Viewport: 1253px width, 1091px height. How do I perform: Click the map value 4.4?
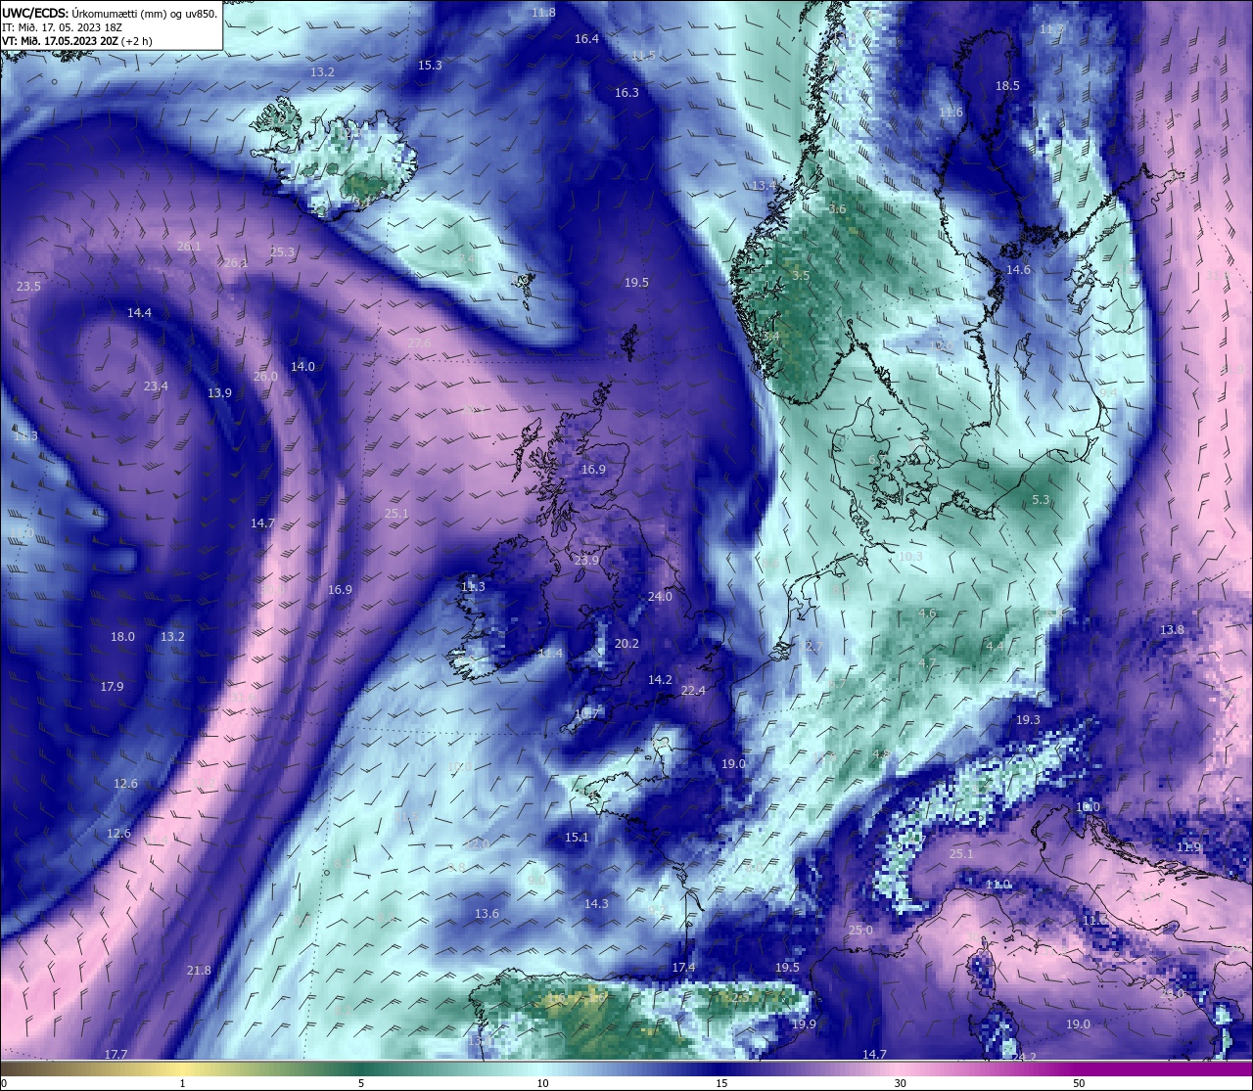click(994, 647)
